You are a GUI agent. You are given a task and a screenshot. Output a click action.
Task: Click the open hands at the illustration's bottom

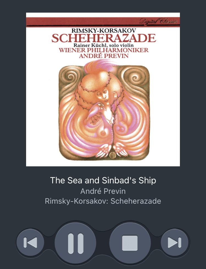point(112,150)
